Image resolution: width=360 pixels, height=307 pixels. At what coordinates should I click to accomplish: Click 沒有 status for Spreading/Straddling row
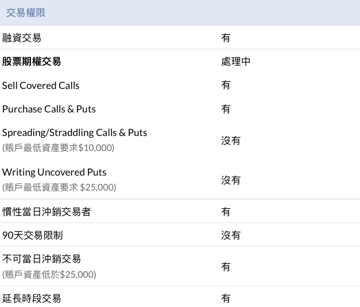231,141
